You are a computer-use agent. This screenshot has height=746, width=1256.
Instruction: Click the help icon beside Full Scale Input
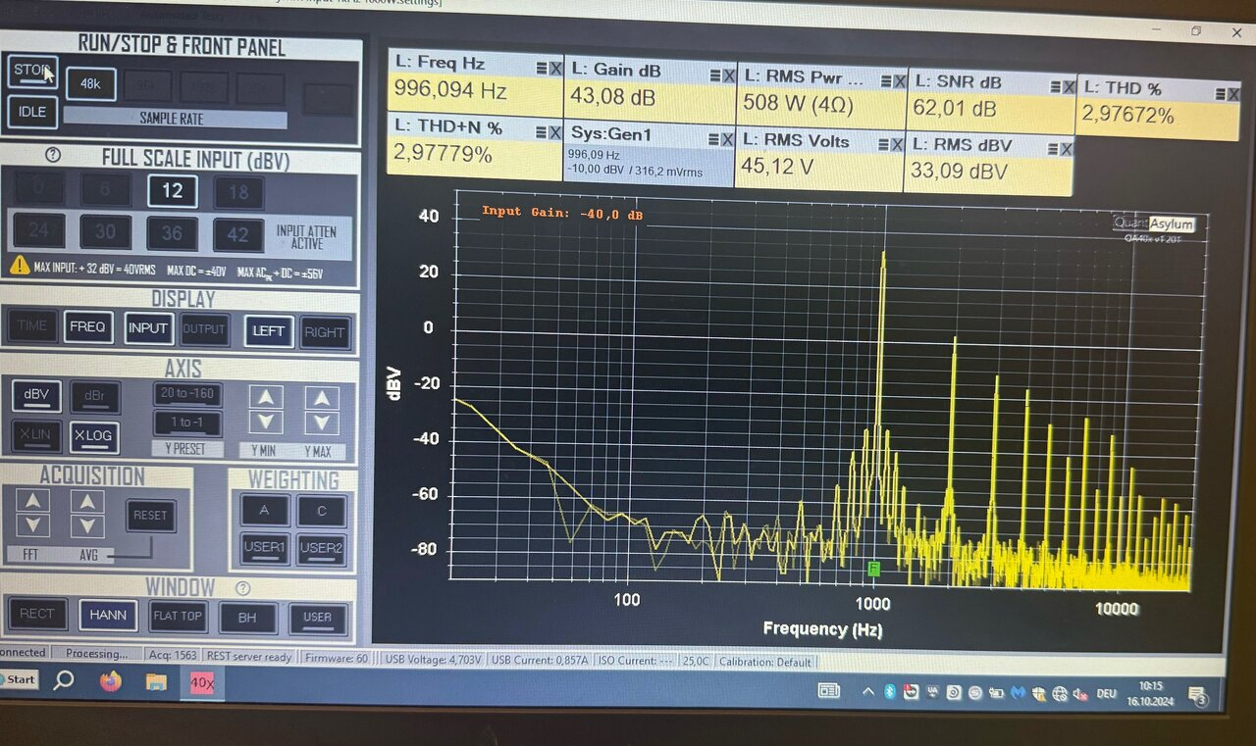coord(53,155)
